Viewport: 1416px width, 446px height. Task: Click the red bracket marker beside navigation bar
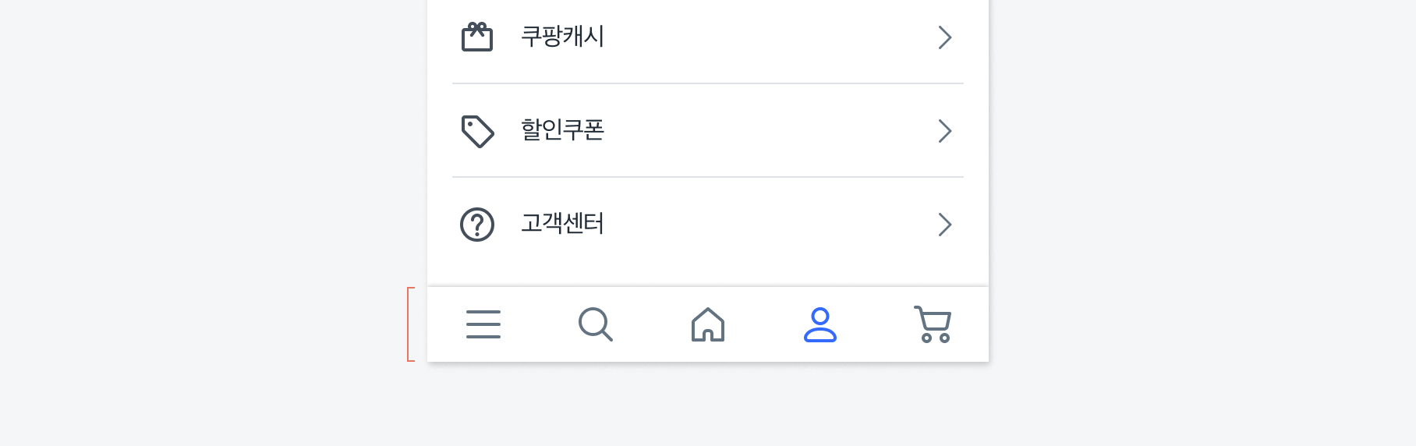click(409, 324)
